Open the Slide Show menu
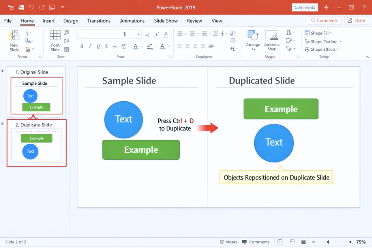Viewport: 372px width, 248px height. coord(165,21)
